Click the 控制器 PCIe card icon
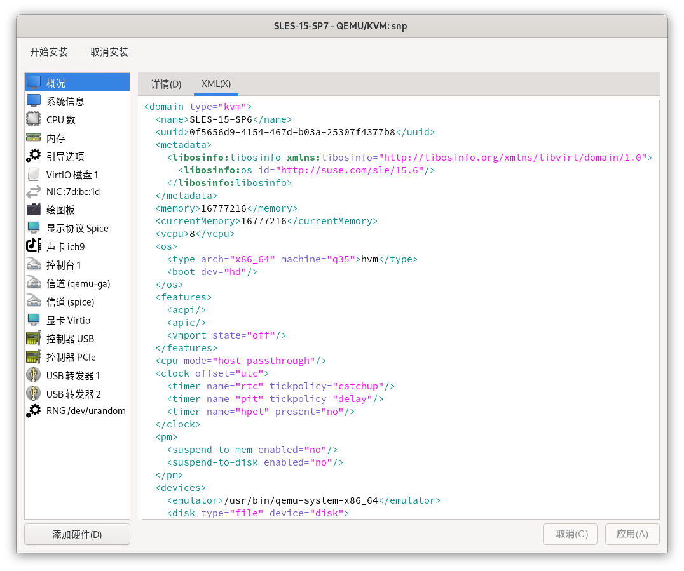 click(34, 357)
